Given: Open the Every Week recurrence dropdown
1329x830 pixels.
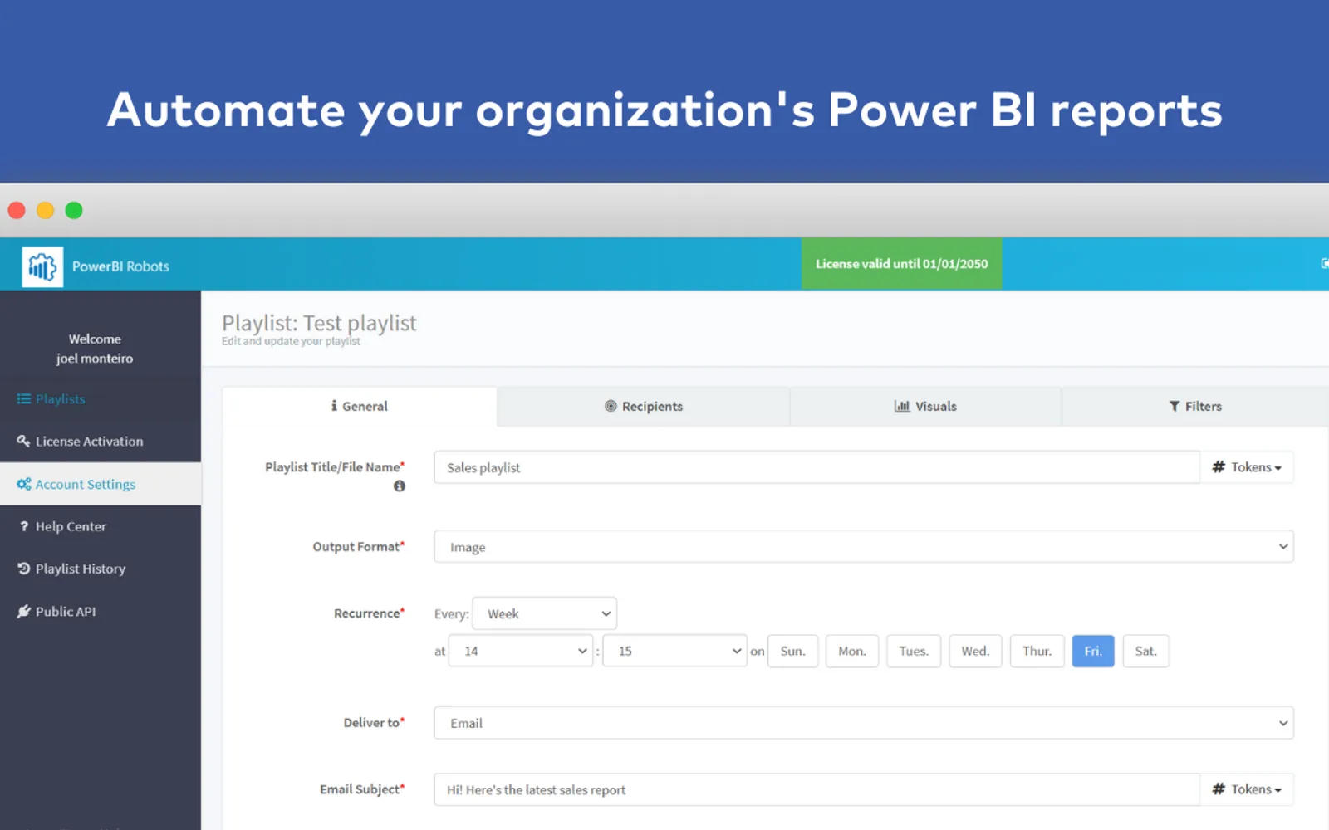Looking at the screenshot, I should click(x=545, y=613).
